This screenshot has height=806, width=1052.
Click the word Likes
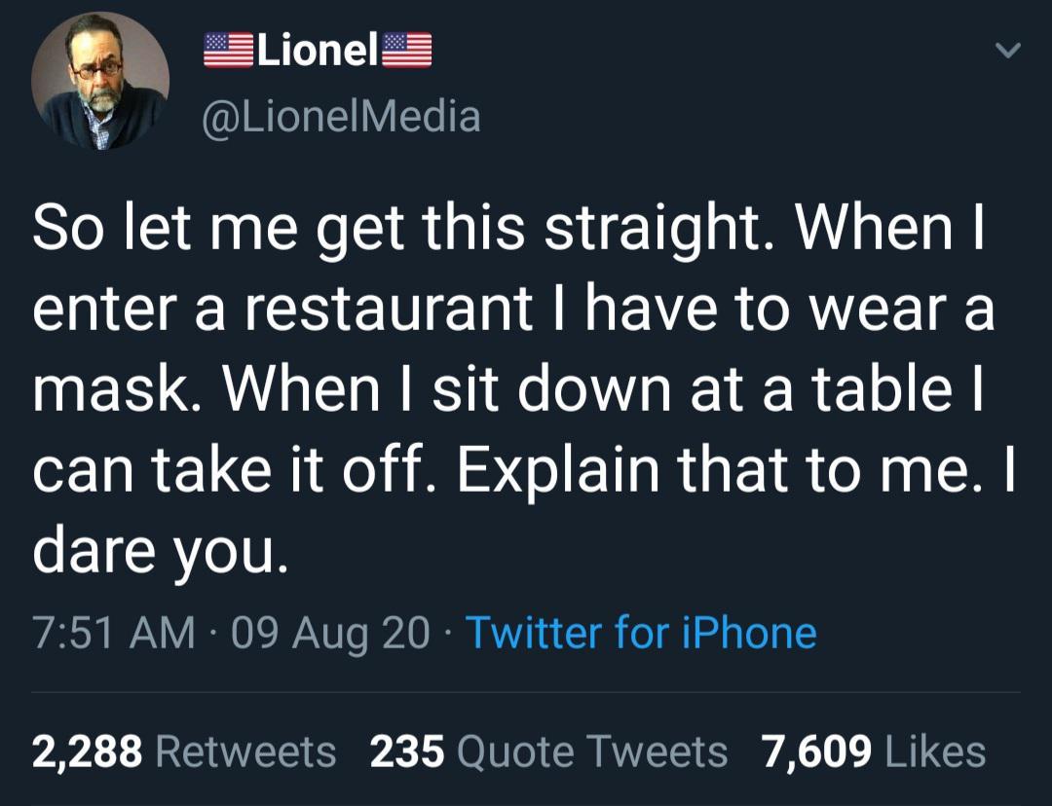(934, 751)
